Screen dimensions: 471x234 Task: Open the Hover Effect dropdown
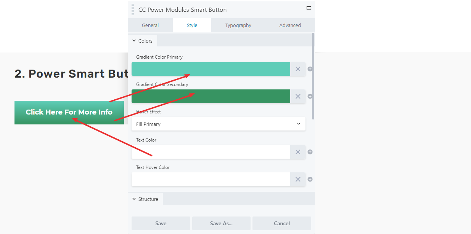[219, 124]
